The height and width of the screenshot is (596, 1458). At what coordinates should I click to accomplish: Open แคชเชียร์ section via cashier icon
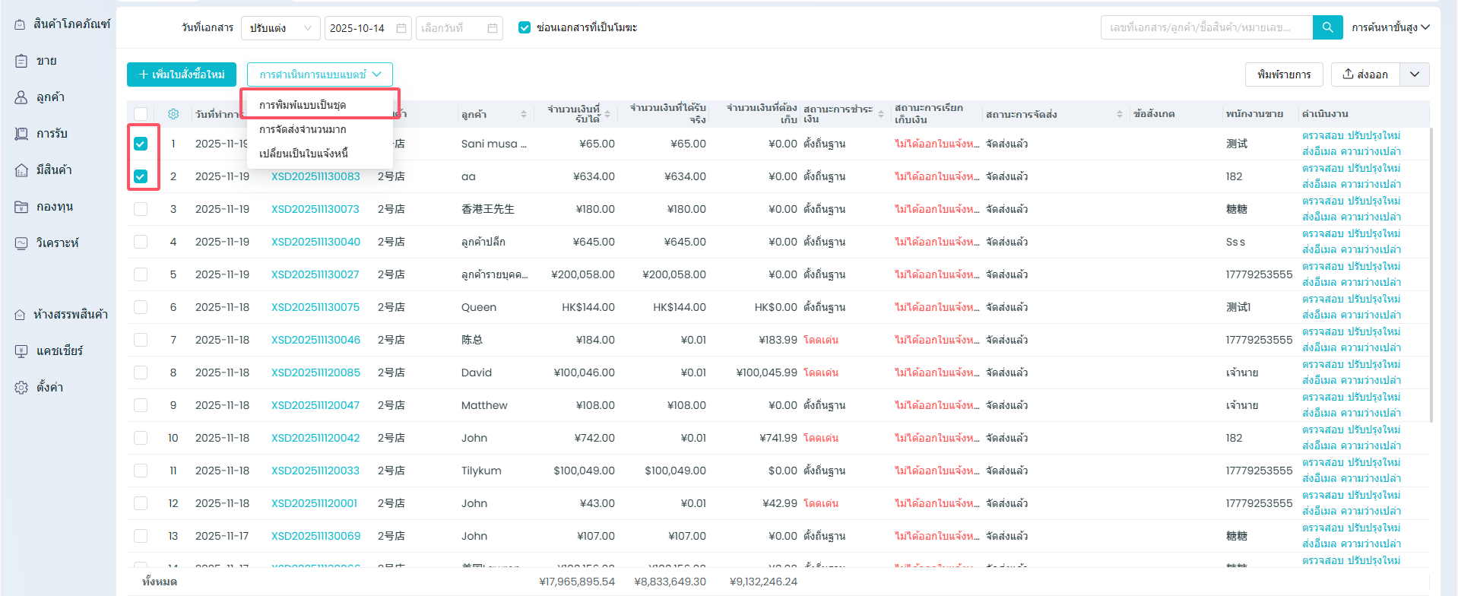(x=21, y=351)
